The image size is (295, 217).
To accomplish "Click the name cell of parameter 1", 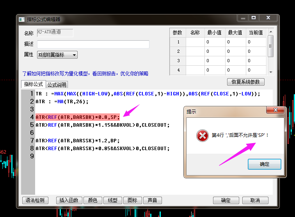I will click(195, 42).
